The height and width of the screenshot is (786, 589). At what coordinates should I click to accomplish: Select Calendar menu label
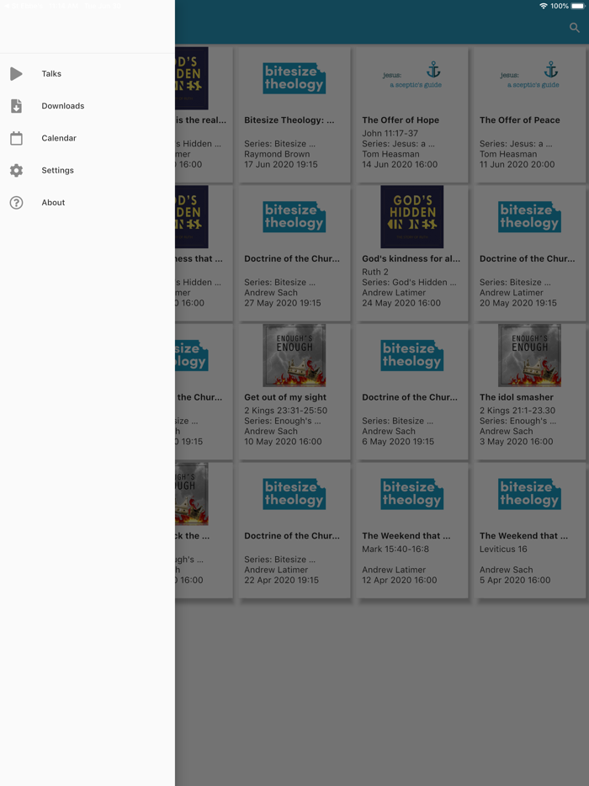tap(59, 138)
